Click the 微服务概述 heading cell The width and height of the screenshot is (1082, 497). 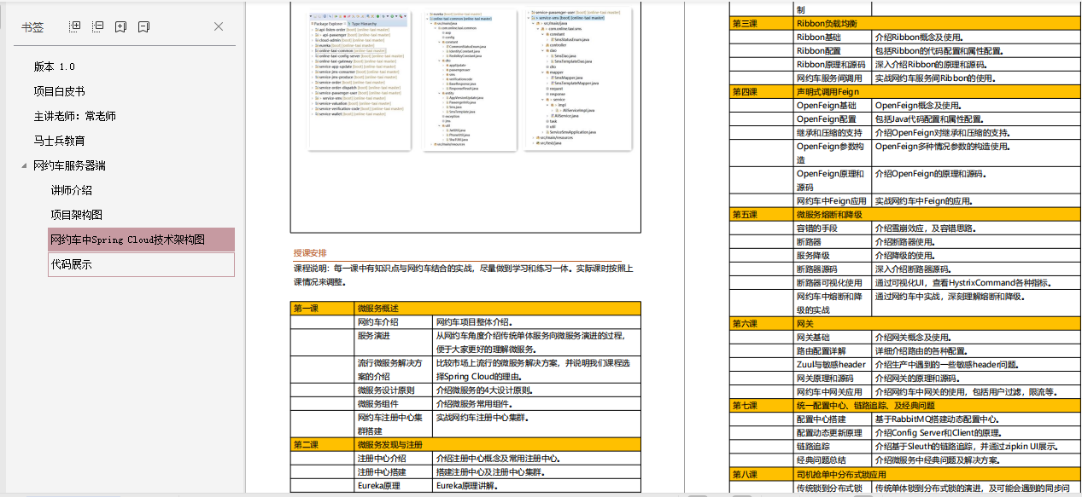[498, 309]
